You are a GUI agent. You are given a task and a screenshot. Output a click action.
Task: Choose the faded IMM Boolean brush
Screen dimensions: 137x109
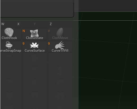click(x=34, y=72)
